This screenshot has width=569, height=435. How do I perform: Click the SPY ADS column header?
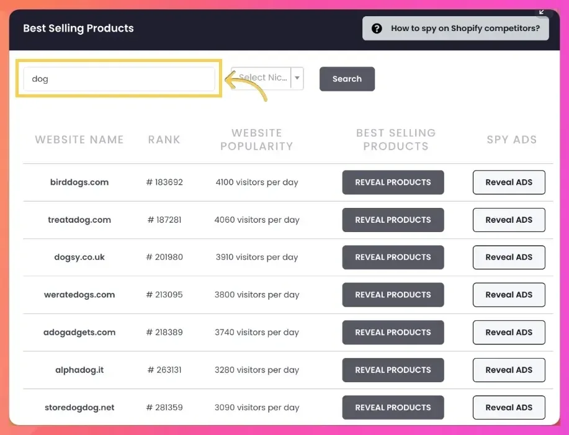tap(512, 140)
